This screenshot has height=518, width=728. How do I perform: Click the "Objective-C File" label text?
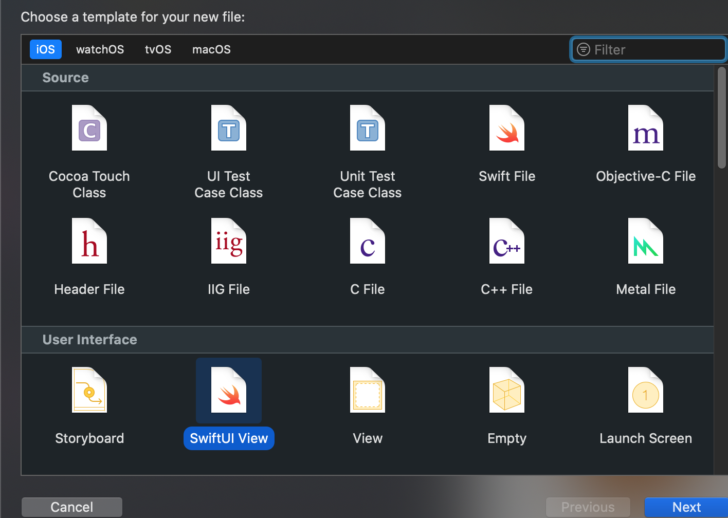646,176
